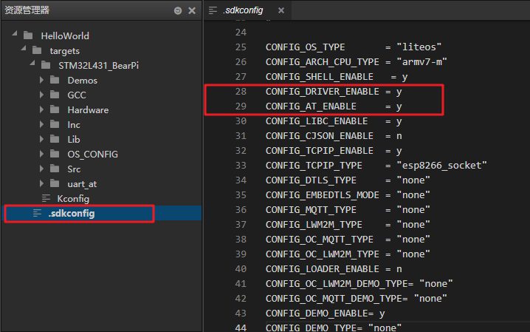Place cursor on CONFIG_OC_MQTT_DEMO_TYPE line

(x=357, y=299)
